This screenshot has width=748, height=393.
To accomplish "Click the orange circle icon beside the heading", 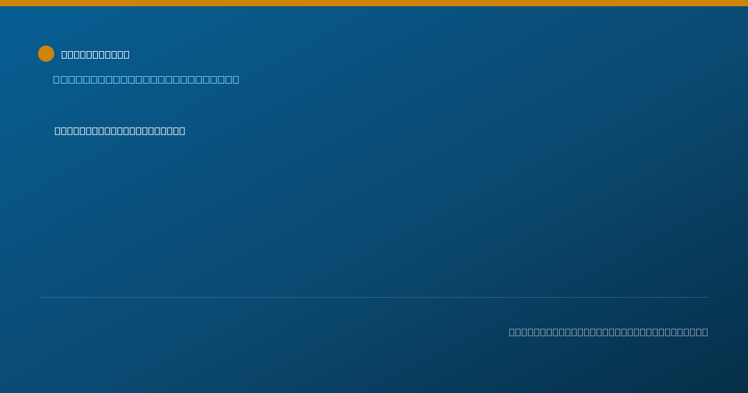I will [46, 54].
